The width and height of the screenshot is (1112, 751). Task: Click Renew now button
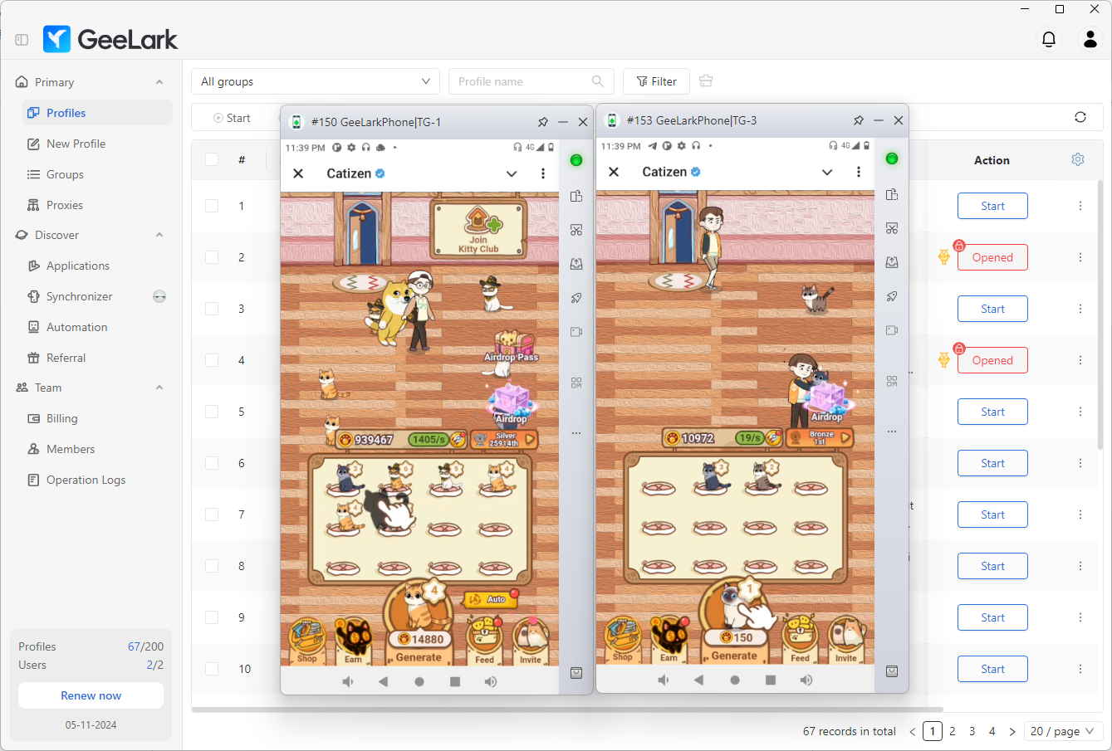[x=91, y=695]
